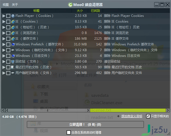Click the Flash Player Cookies row icon
171x136 pixels.
tap(13, 16)
